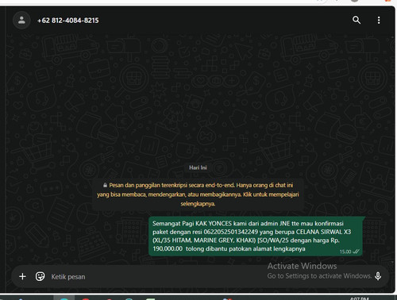Select the sent JNE confirmation message bubble

[x=256, y=237]
